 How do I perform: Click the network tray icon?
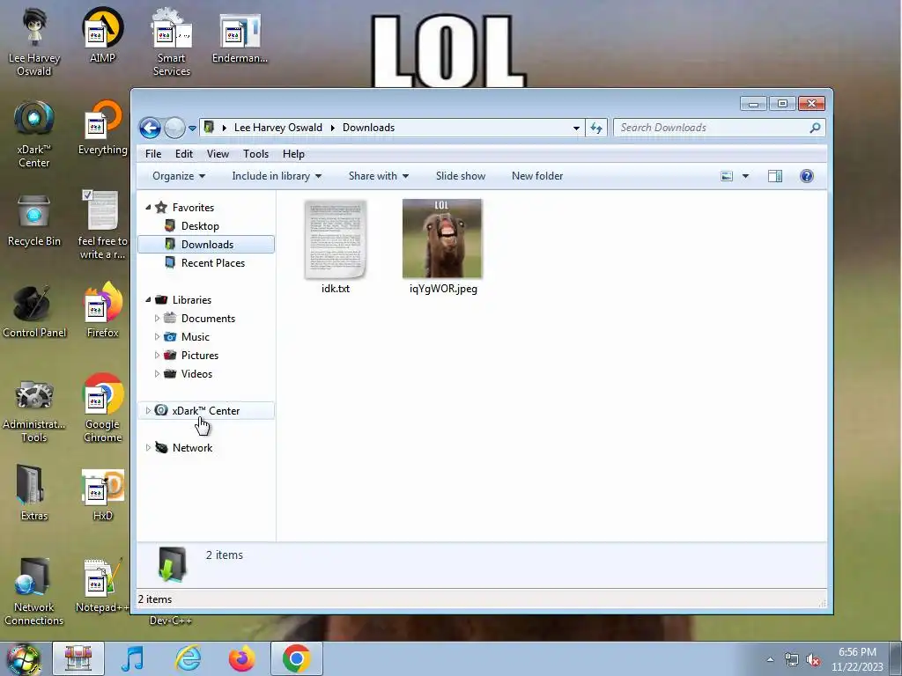pos(792,660)
